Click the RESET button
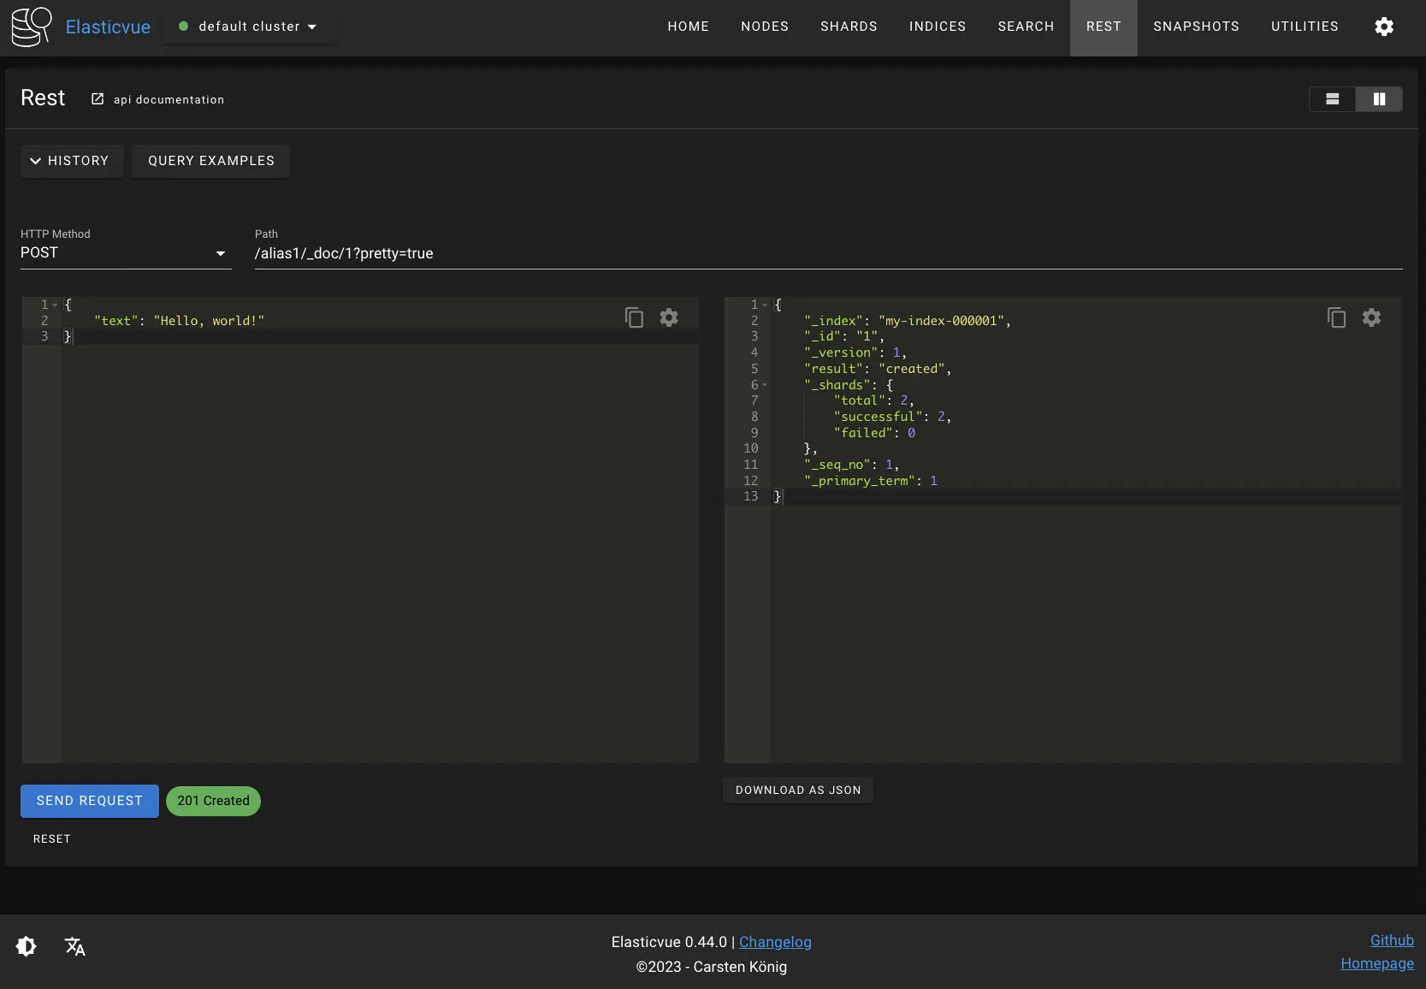Viewport: 1426px width, 989px height. 52,839
